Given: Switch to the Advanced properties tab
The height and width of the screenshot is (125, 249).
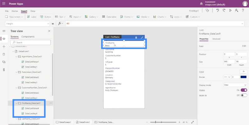Looking at the screenshot, I should point(216,39).
